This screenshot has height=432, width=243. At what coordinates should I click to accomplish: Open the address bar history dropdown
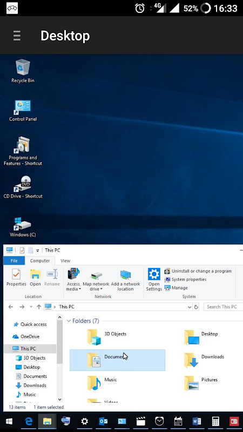(x=190, y=307)
